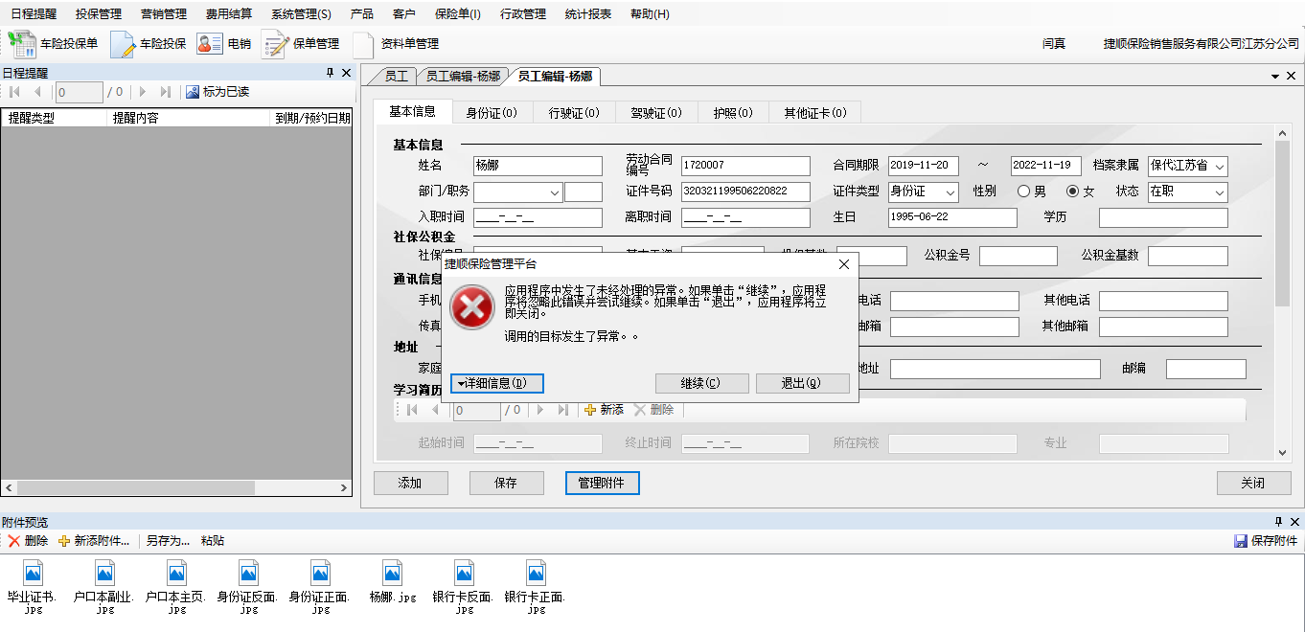
Task: Click 姓名 input field
Action: click(538, 166)
